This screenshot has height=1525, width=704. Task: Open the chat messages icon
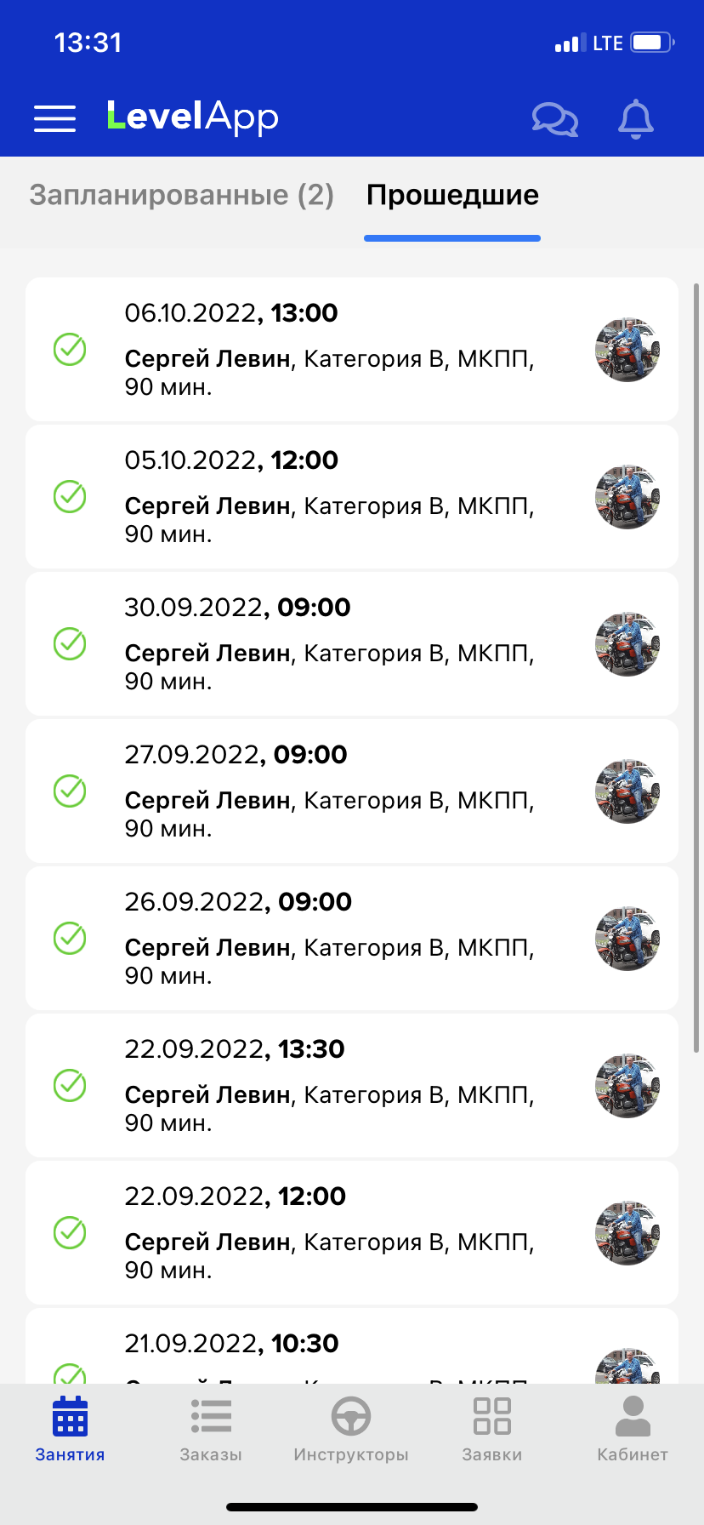554,119
